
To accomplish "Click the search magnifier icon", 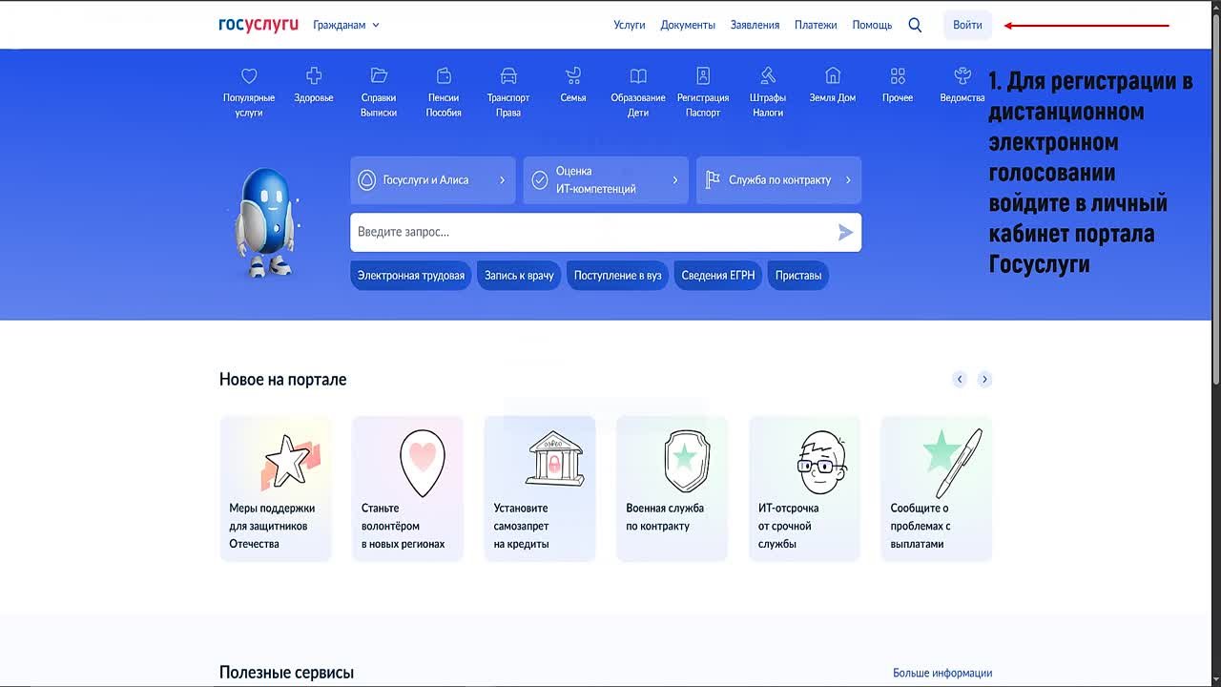I will [x=915, y=25].
